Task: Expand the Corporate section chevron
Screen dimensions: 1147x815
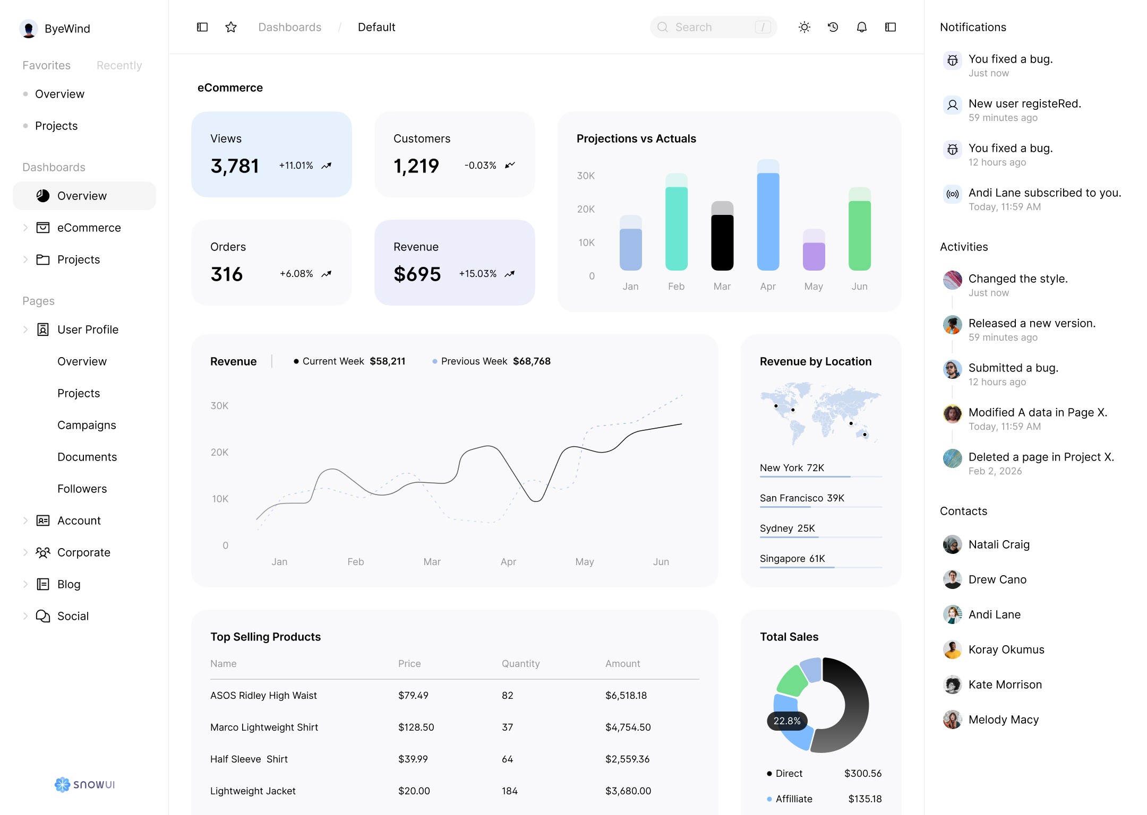Action: tap(25, 552)
